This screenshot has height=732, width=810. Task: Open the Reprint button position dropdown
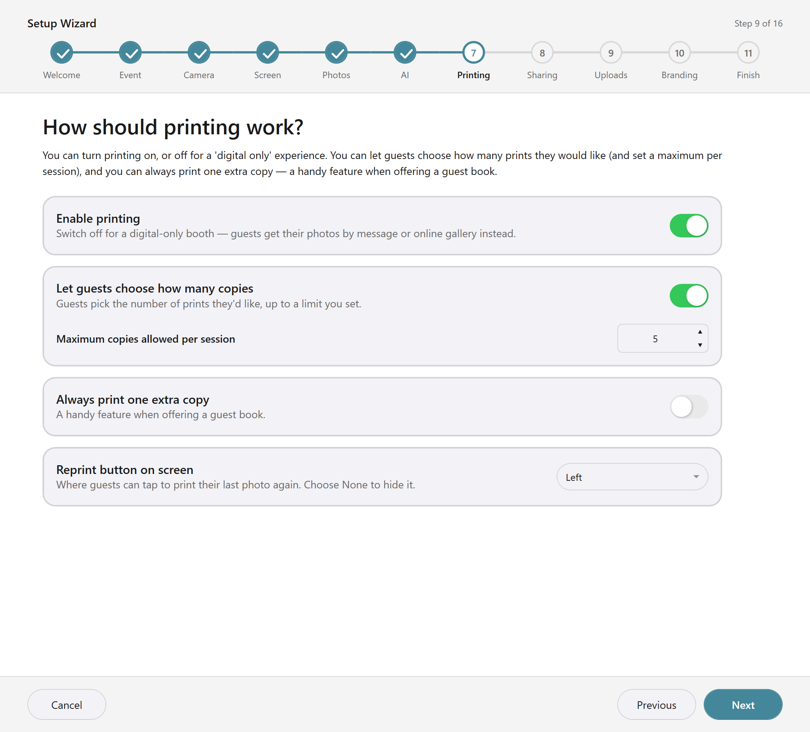[x=632, y=477]
